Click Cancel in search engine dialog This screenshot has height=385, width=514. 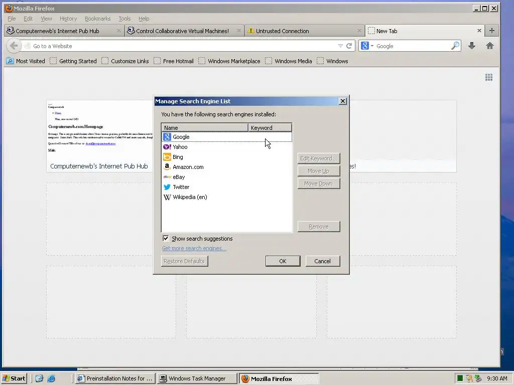tap(323, 261)
